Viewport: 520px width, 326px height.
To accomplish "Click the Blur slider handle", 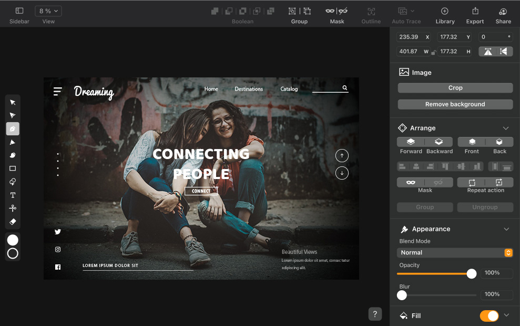I will (x=402, y=295).
